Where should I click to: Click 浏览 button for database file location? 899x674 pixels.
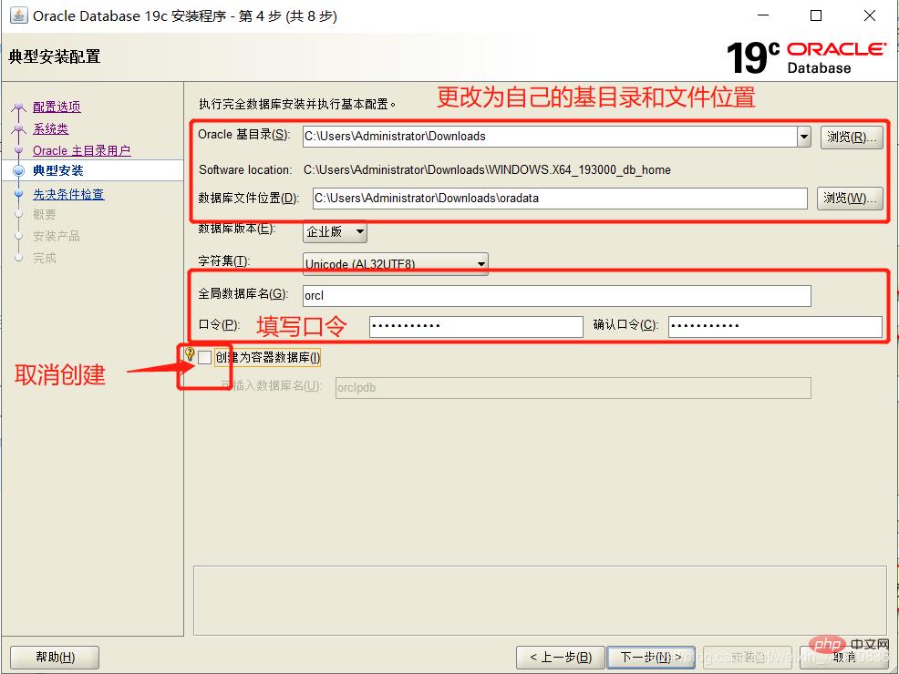coord(851,198)
